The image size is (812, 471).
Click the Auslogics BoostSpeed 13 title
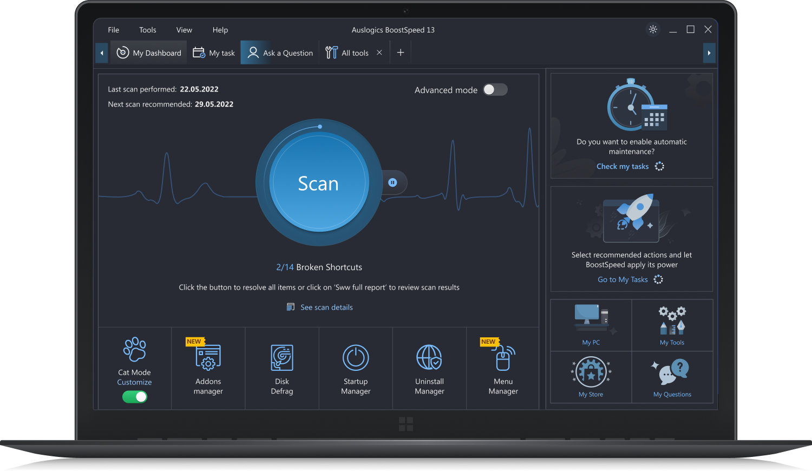click(x=393, y=30)
